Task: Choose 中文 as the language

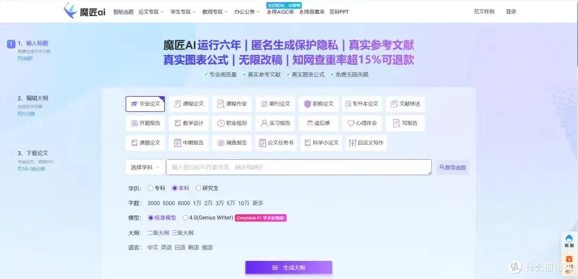Action: pyautogui.click(x=153, y=247)
